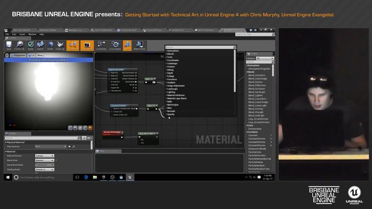Click the fourth preview-shape icon in viewport
Image resolution: width=372 pixels, height=209 pixels.
point(85,128)
